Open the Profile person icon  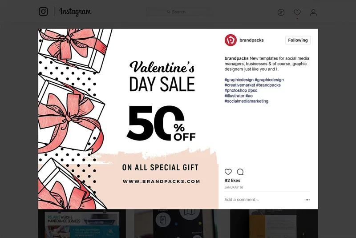[313, 12]
